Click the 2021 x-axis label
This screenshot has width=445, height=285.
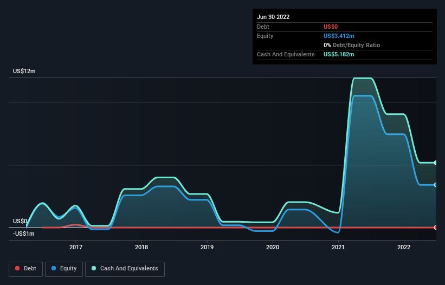coord(338,247)
